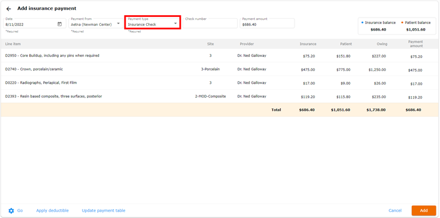Click total owing $1,738.00
Viewport: 440px width, 218px height.
(376, 110)
